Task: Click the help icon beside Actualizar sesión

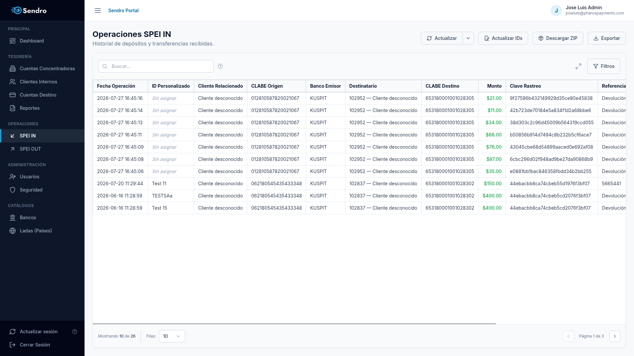Action: (x=75, y=332)
